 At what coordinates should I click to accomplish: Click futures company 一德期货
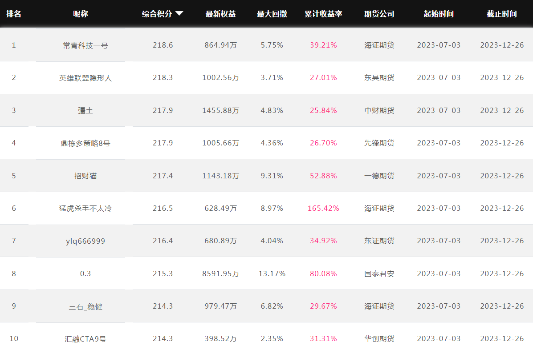379,176
